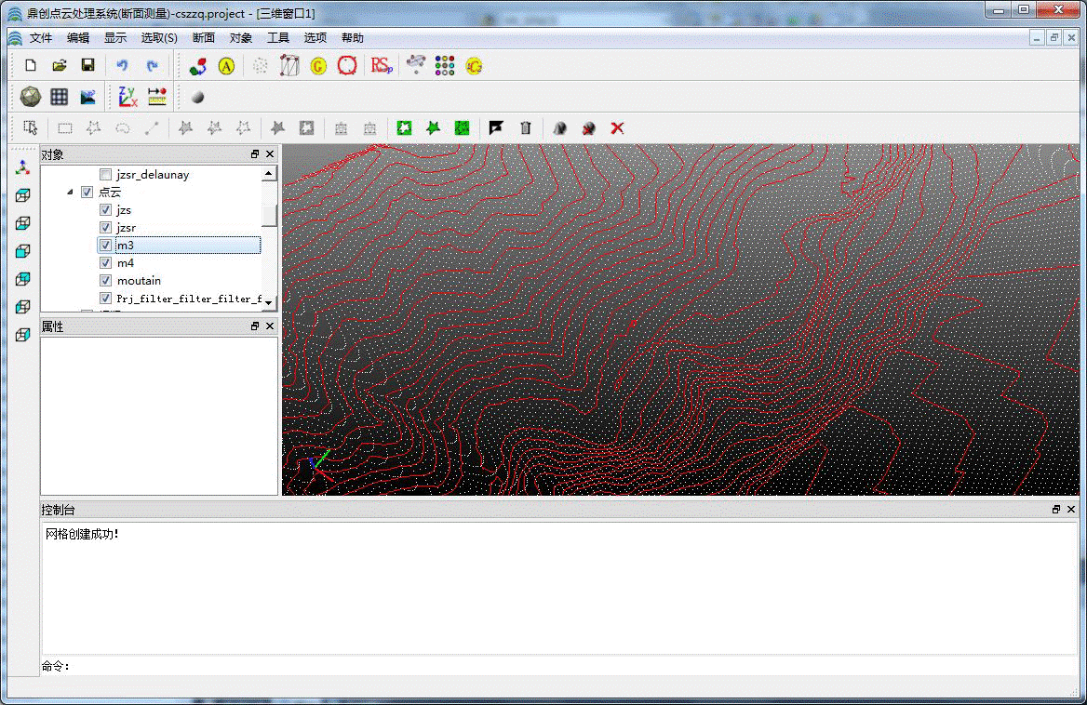Screen dimensions: 1087x705
Task: Click the 命令 command input field
Action: (x=558, y=666)
